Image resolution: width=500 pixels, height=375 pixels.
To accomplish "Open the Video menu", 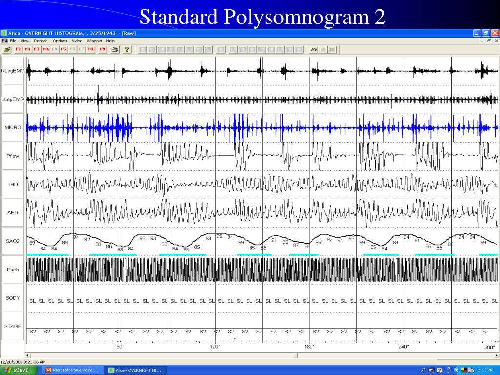I will (x=77, y=41).
